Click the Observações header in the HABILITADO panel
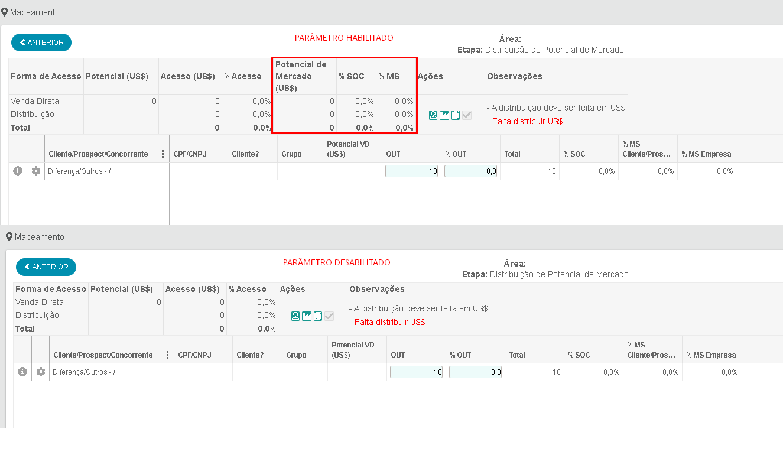Viewport: 783px width, 455px height. [x=514, y=76]
